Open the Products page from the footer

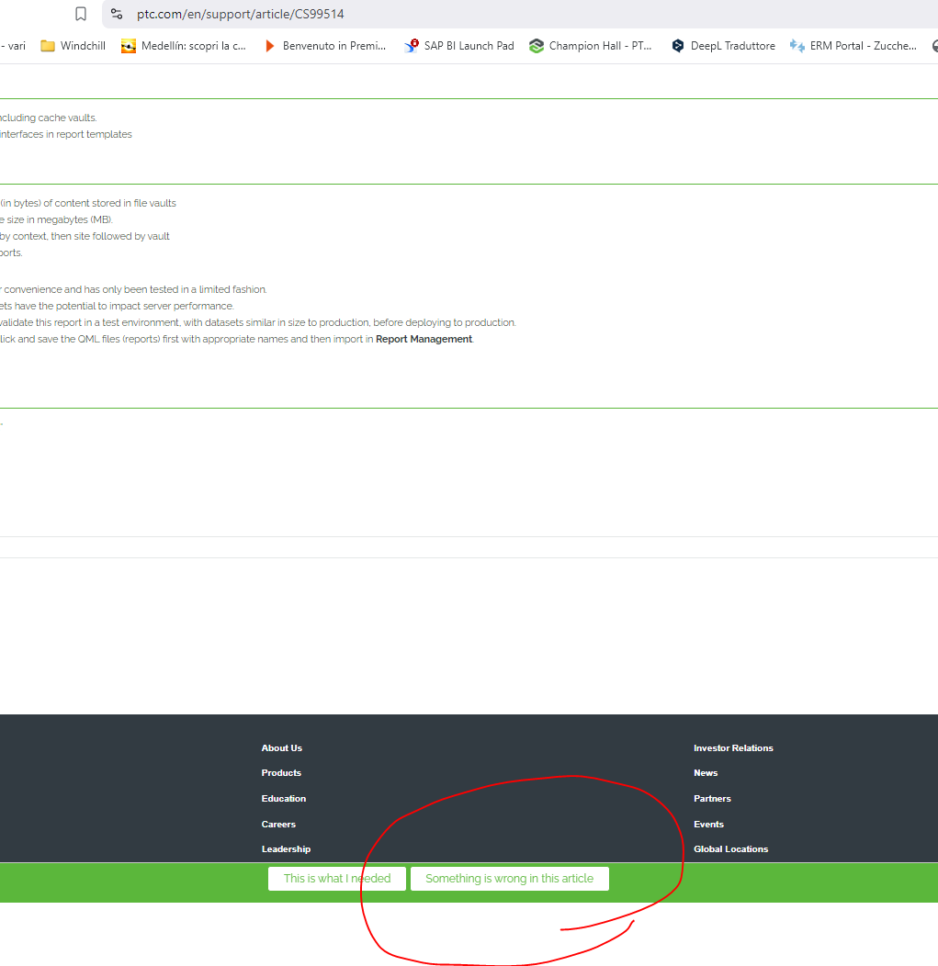280,772
